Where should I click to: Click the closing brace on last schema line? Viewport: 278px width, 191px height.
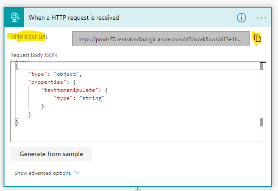[x=17, y=122]
